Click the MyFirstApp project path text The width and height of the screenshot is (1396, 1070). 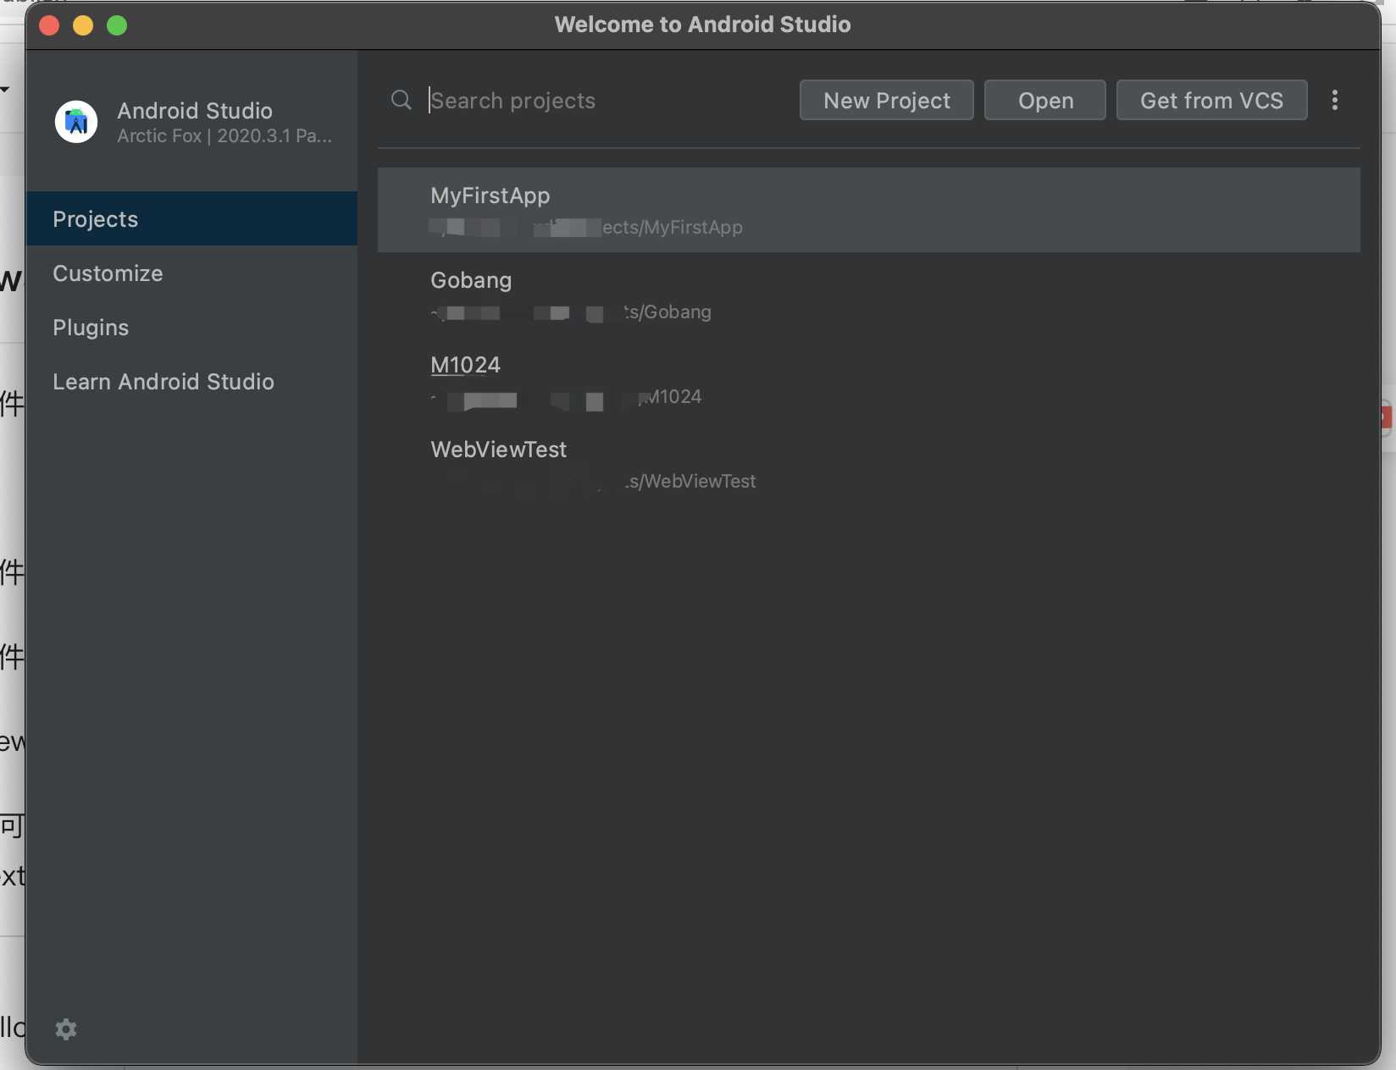586,227
